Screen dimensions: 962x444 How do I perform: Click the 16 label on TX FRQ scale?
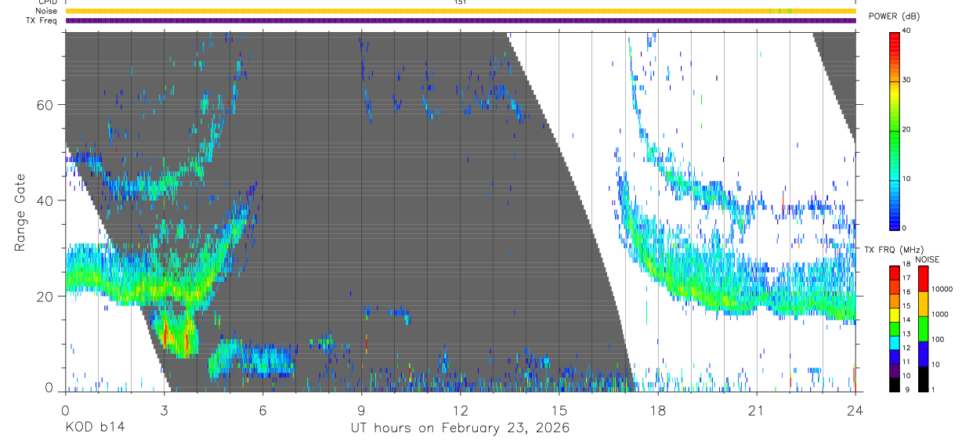(x=906, y=292)
